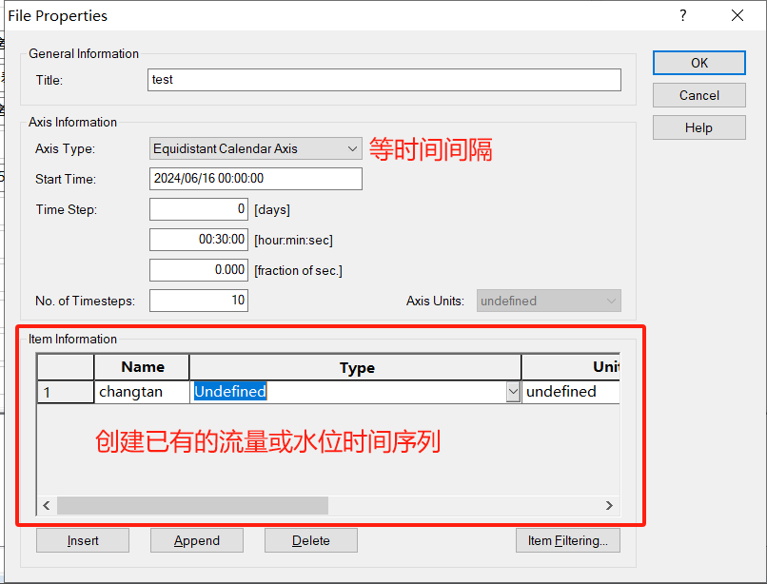Delete the selected item
Viewport: 767px width, 584px height.
click(311, 540)
